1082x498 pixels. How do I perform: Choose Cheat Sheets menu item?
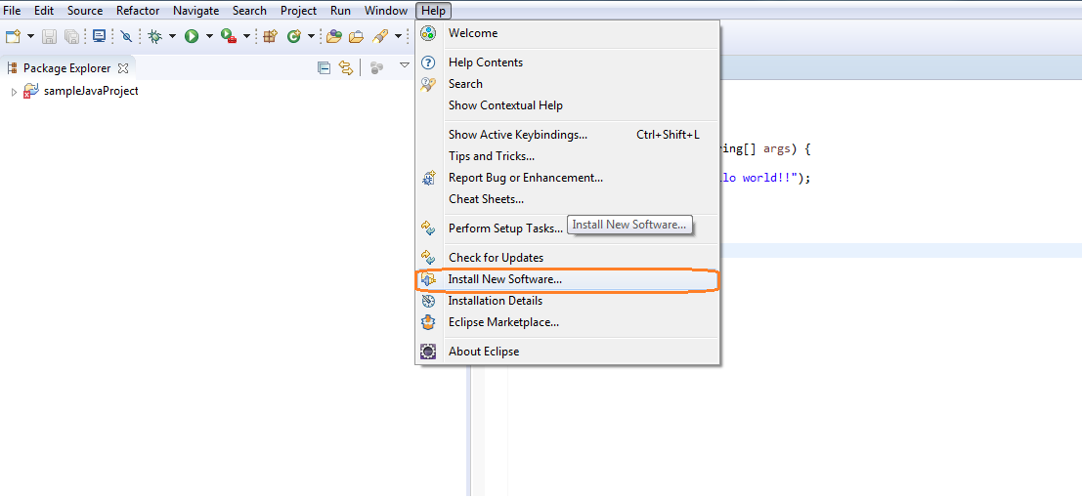click(567, 199)
